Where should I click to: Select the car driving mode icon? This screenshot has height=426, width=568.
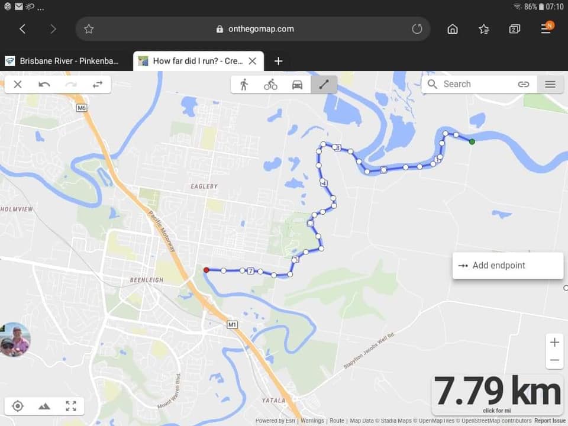(x=297, y=85)
